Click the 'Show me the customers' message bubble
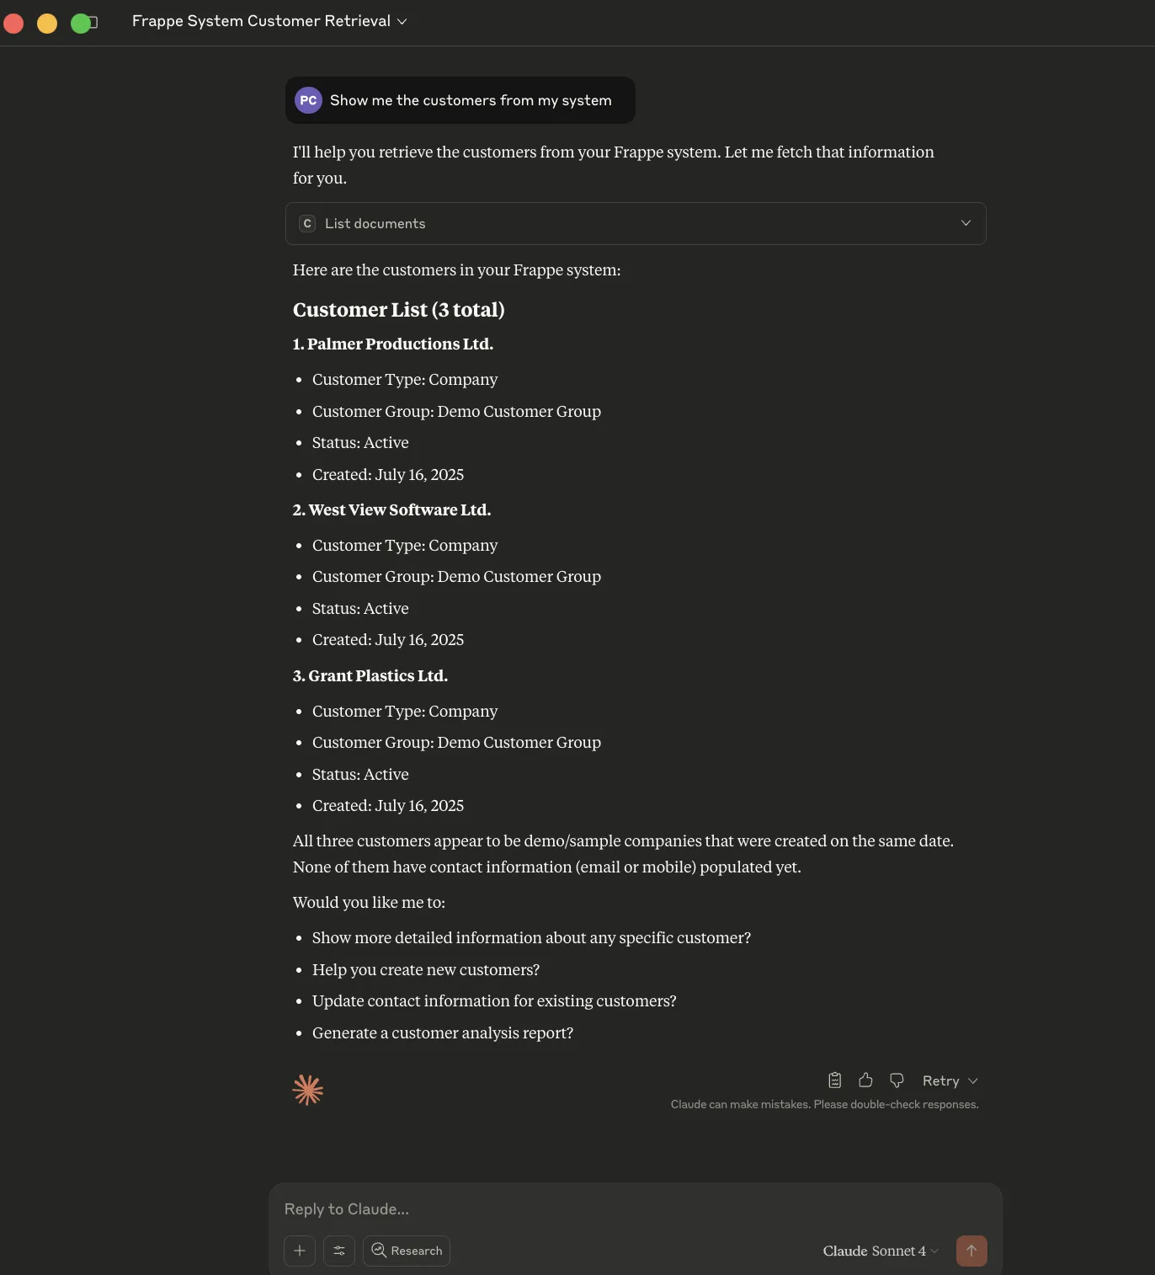This screenshot has width=1155, height=1275. coord(471,100)
